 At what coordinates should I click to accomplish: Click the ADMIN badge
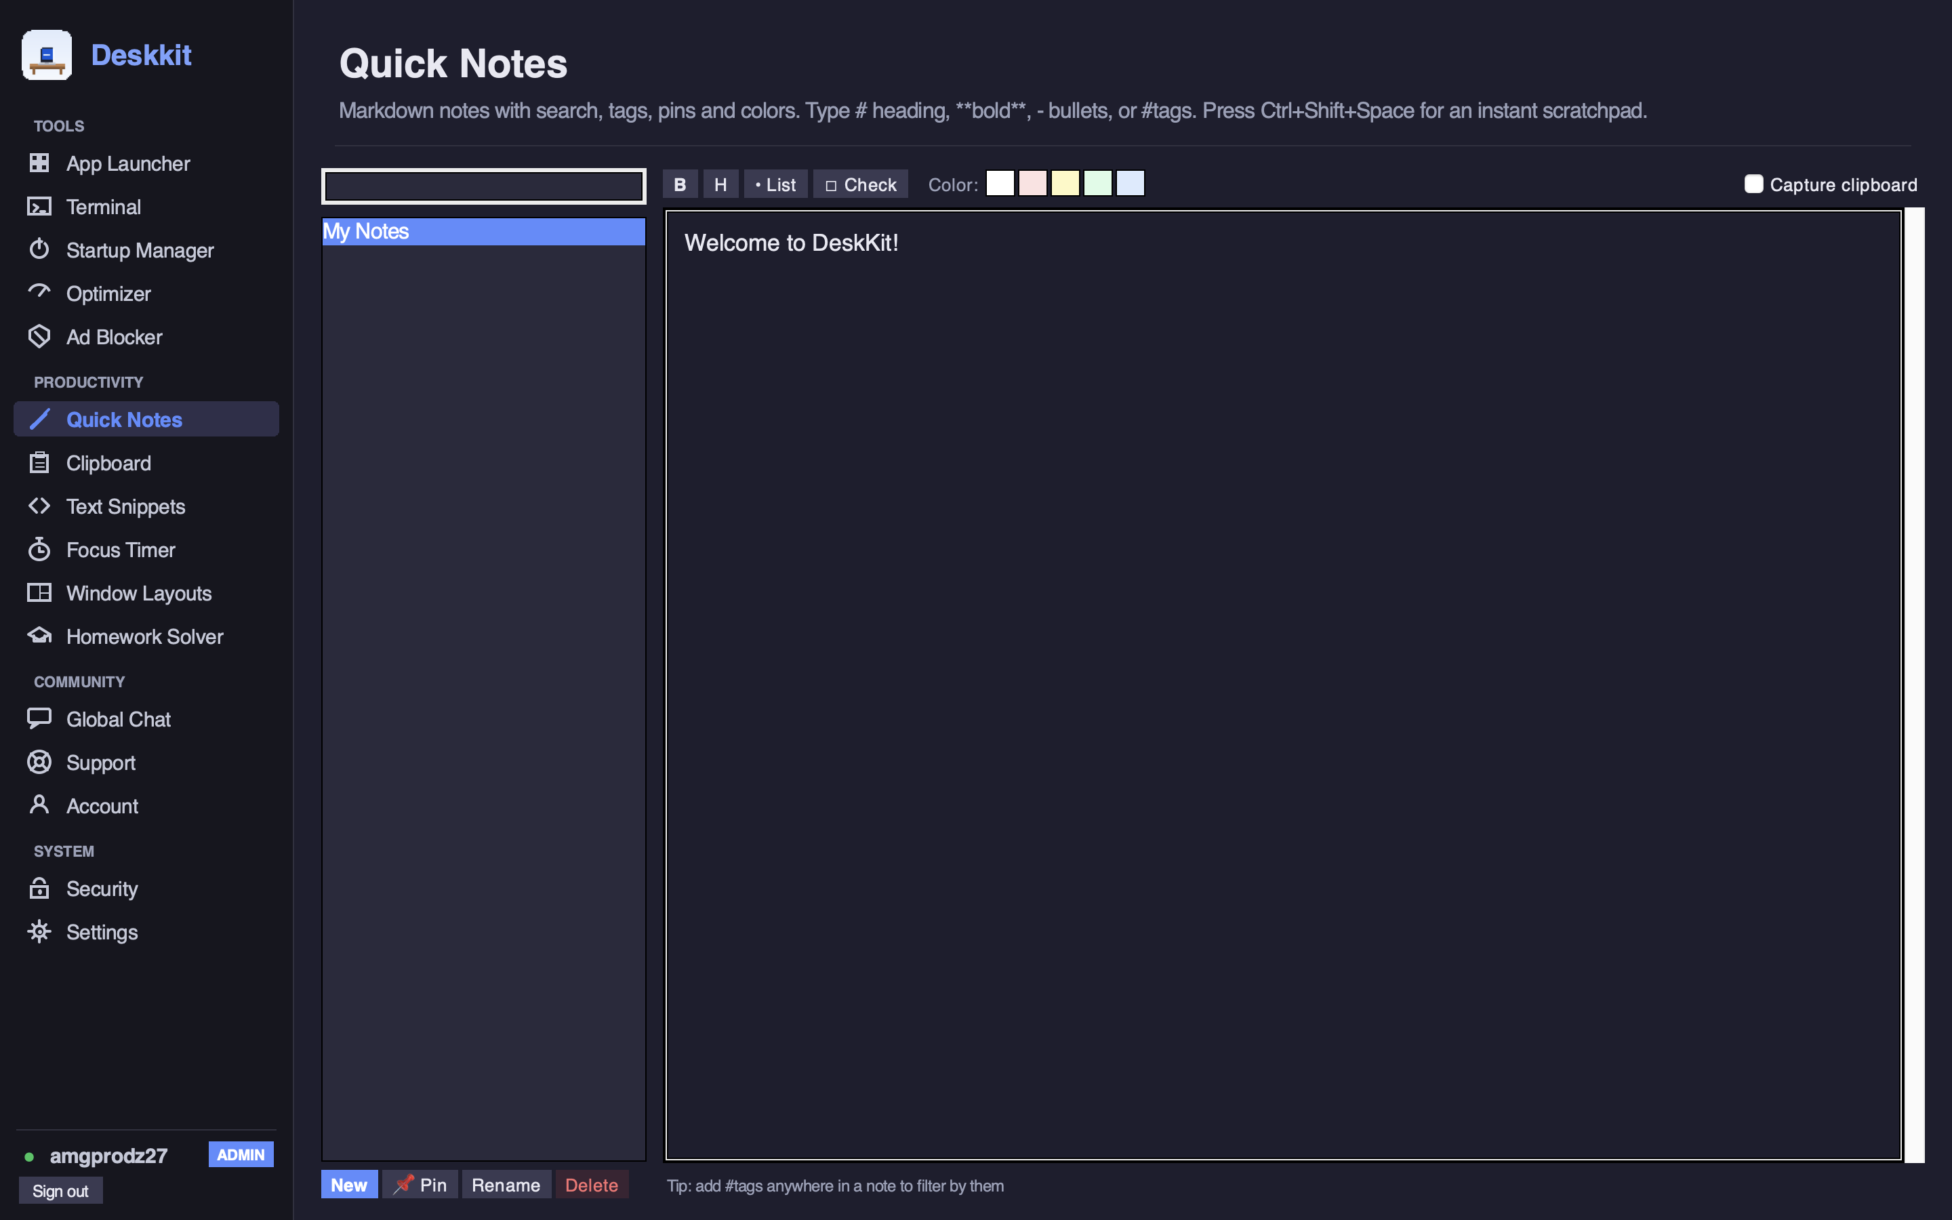tap(241, 1155)
